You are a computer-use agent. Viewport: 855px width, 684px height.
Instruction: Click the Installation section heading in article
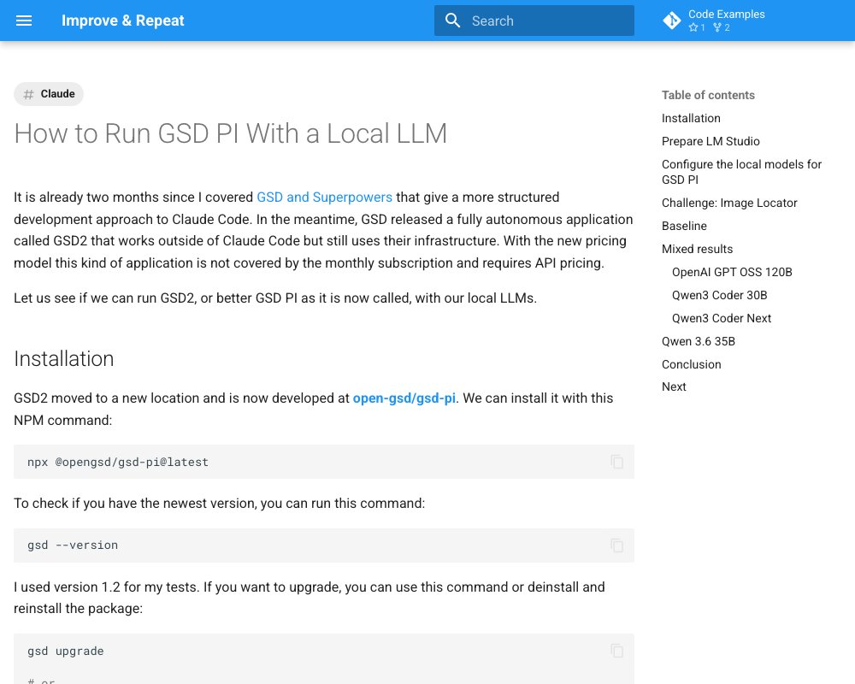point(64,359)
